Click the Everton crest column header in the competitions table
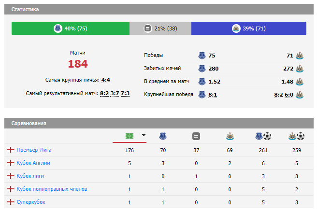Viewport: 317px width, 213px height. (x=162, y=136)
